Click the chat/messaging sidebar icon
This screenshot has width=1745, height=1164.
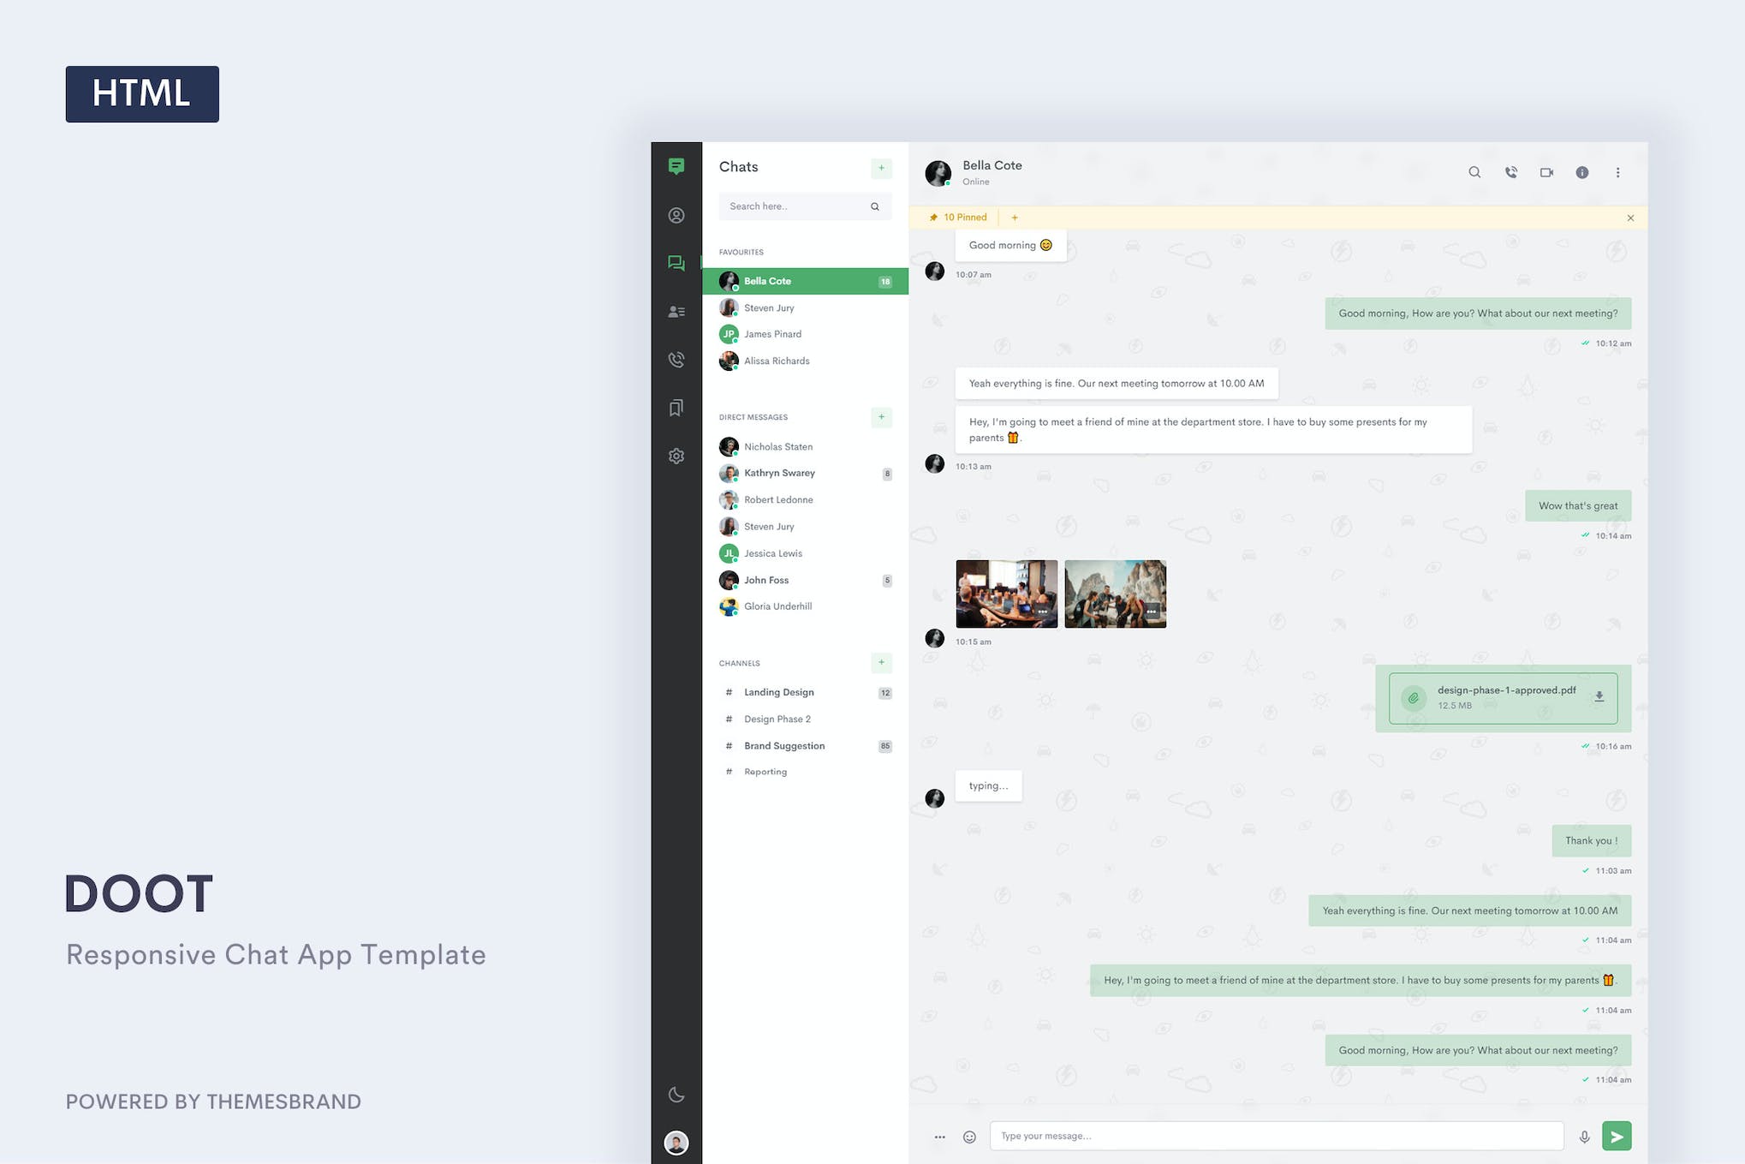[676, 262]
